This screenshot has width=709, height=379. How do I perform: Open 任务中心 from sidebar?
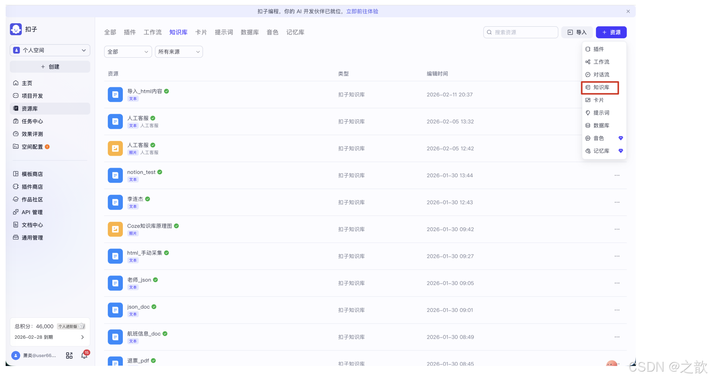(50, 121)
